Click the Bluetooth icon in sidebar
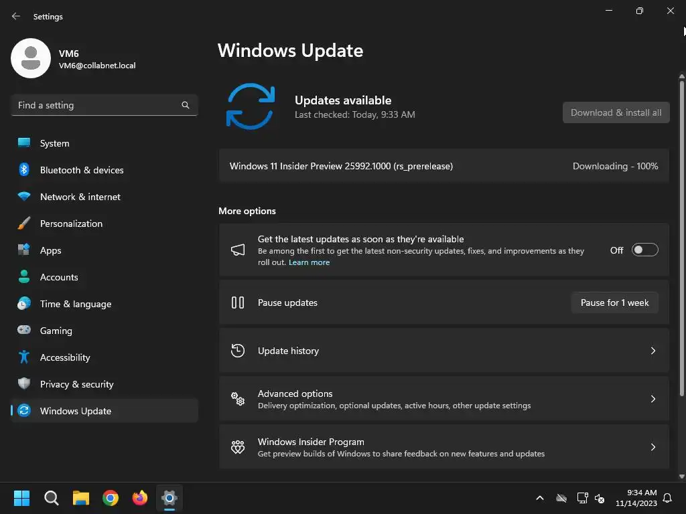Image resolution: width=686 pixels, height=514 pixels. coord(24,169)
